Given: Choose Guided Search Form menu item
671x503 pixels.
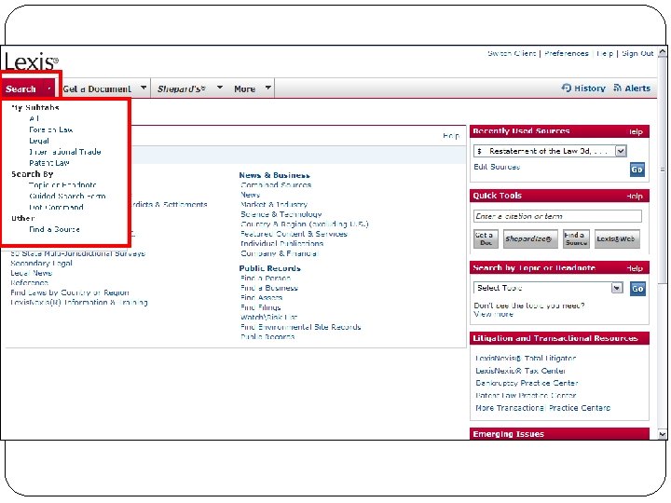Looking at the screenshot, I should pyautogui.click(x=67, y=196).
